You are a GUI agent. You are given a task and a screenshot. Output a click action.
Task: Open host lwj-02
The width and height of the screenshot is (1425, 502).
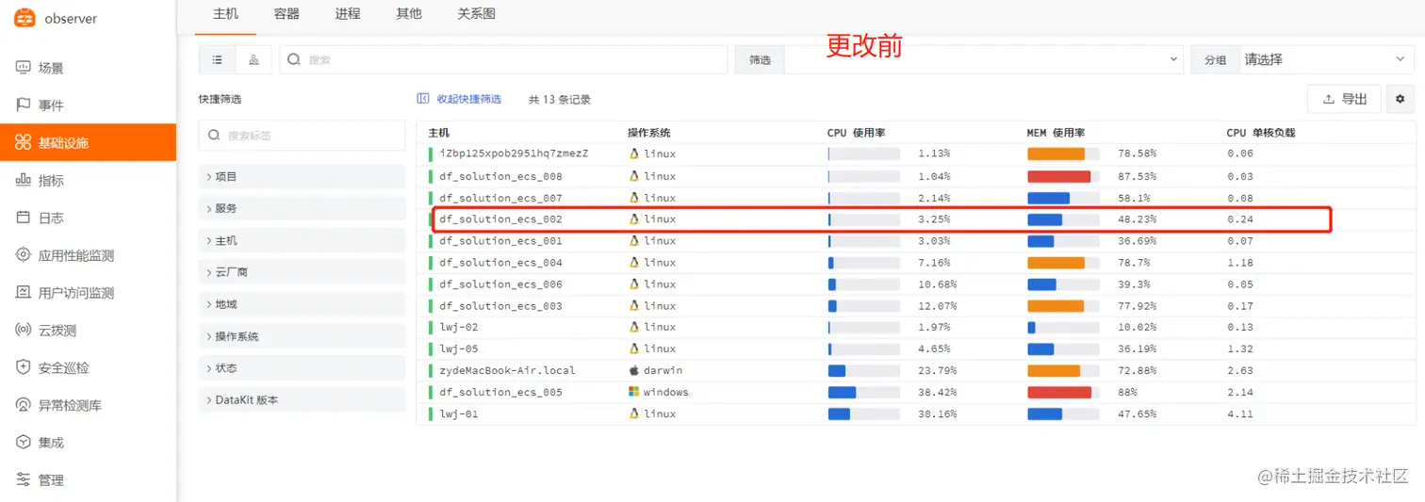459,327
